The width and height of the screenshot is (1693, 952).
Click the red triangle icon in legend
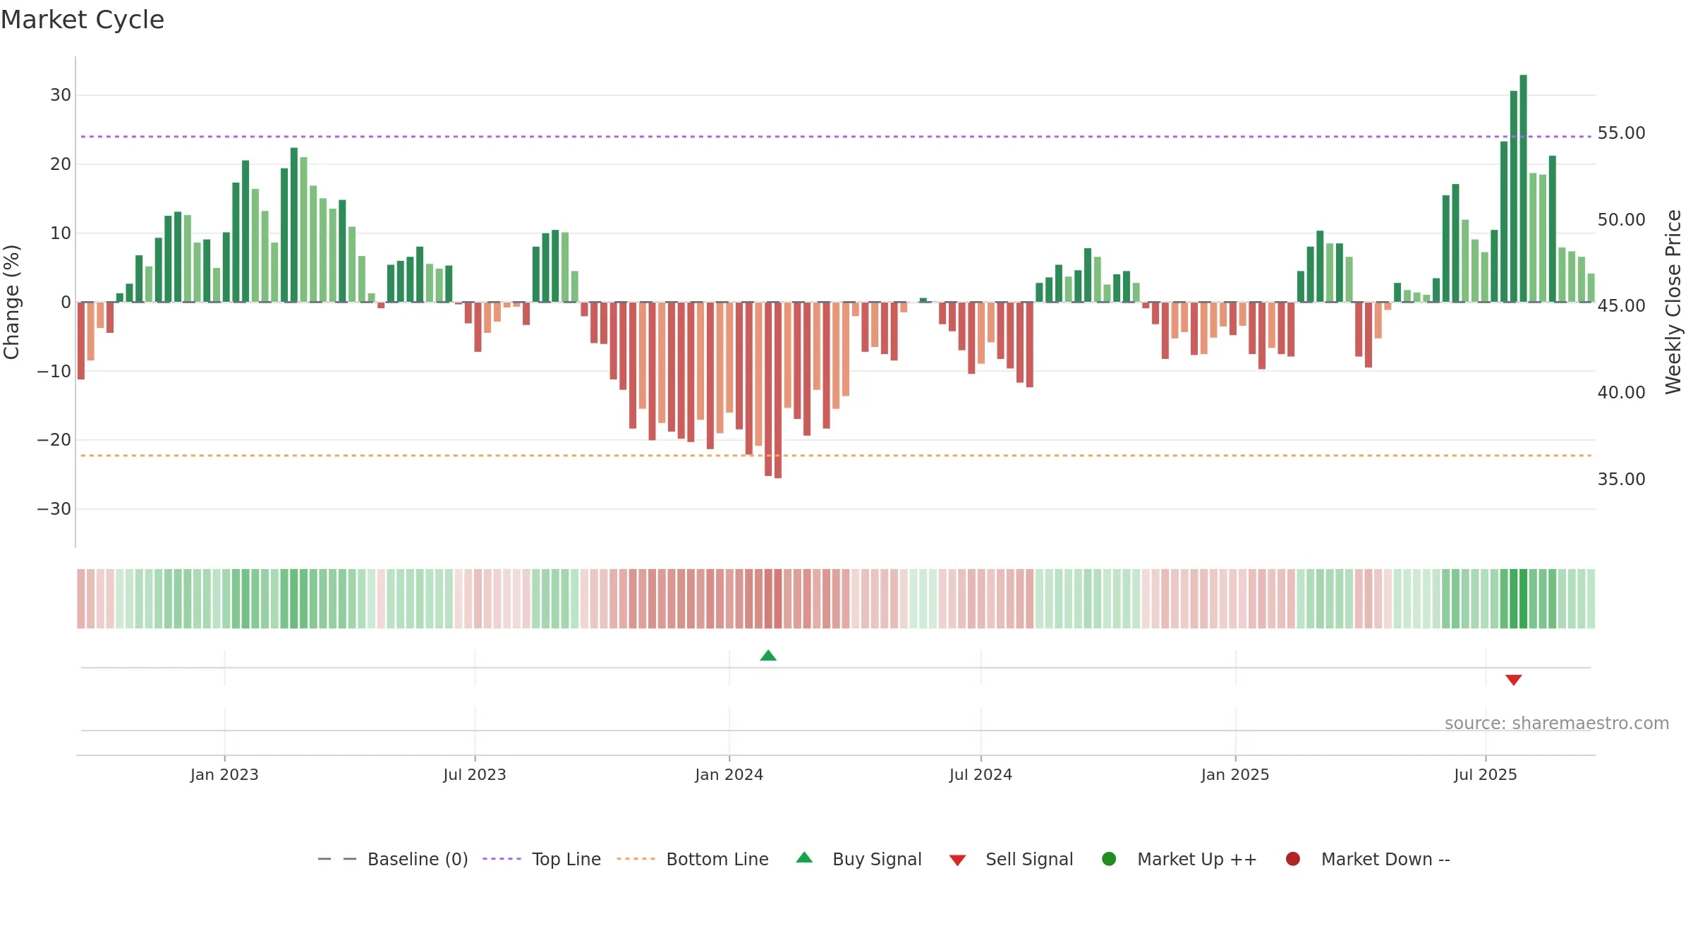coord(957,860)
